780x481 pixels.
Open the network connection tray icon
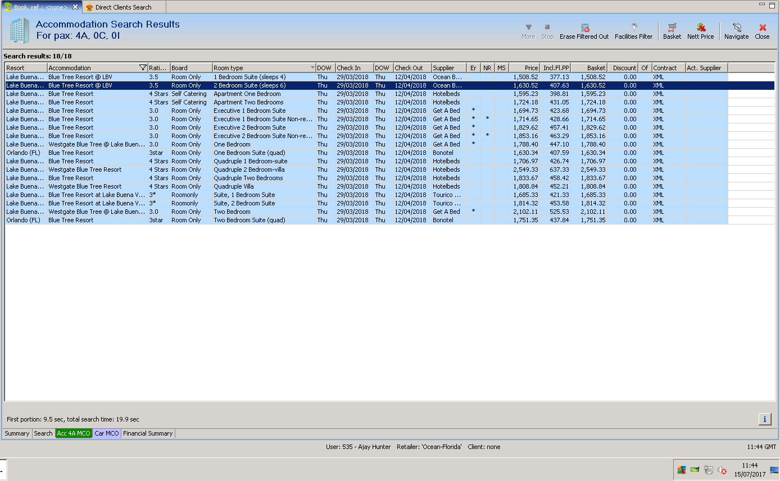pyautogui.click(x=709, y=470)
